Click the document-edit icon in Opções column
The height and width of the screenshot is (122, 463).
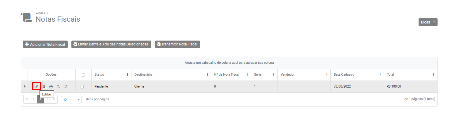click(65, 87)
